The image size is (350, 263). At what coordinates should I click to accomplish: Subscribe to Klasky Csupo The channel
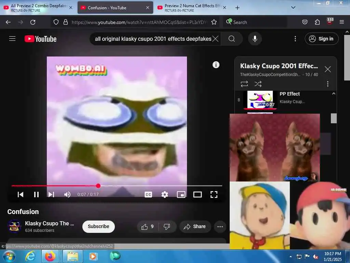pos(98,227)
